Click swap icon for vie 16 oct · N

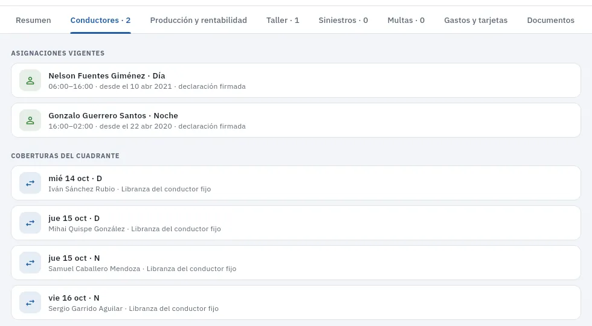[30, 302]
